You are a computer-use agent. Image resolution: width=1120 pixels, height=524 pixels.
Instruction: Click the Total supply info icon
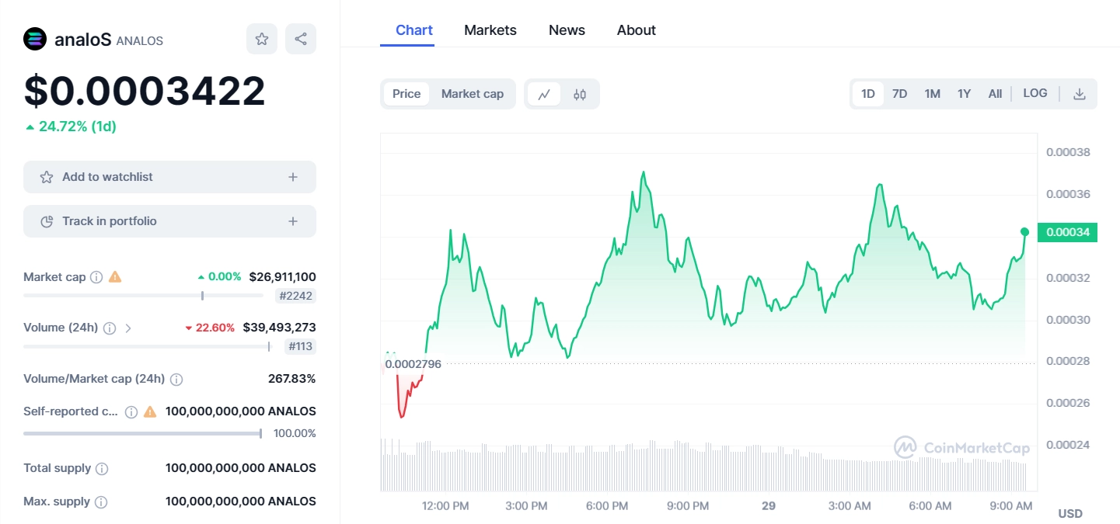103,468
